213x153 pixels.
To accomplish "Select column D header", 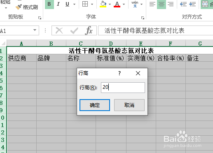I will (111, 44).
